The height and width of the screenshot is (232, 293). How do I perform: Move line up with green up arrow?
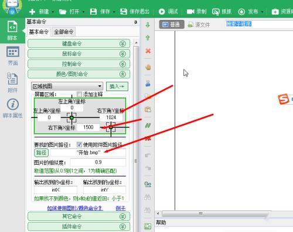point(148,38)
